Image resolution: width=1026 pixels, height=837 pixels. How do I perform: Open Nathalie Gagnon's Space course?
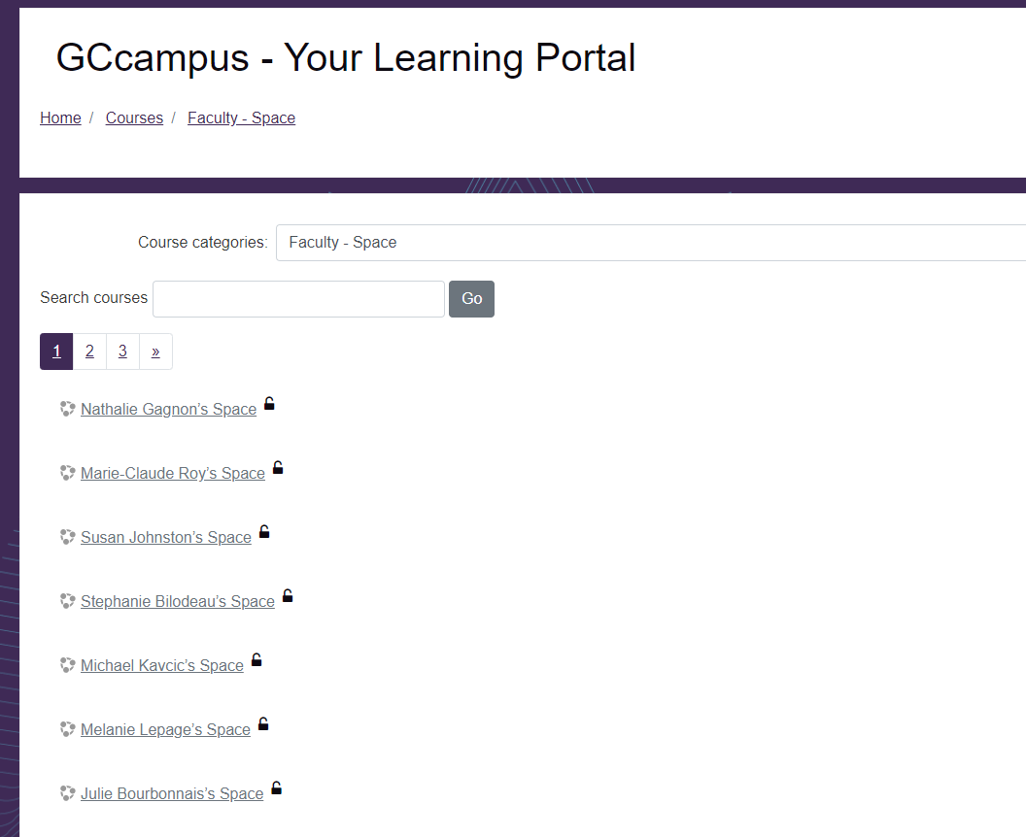point(168,410)
